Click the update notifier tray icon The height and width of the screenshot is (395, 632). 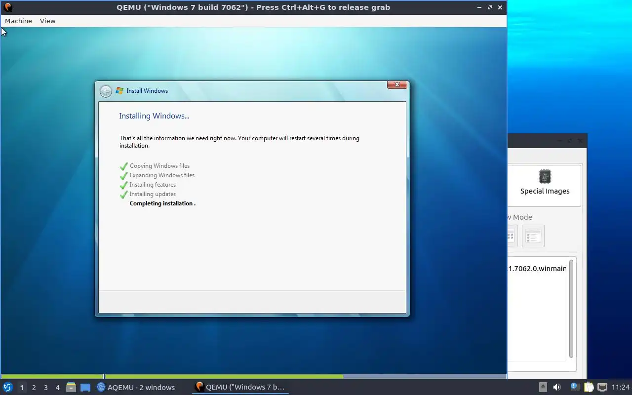[574, 387]
